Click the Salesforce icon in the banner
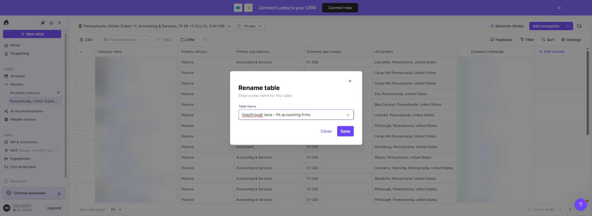The width and height of the screenshot is (592, 216). (238, 8)
